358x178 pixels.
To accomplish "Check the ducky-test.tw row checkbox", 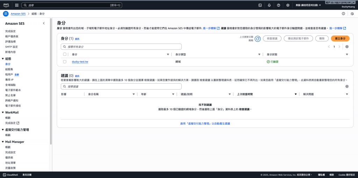I will pyautogui.click(x=65, y=62).
